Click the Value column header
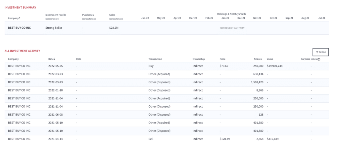Viewport: 339px width, 143px height. 270,59
